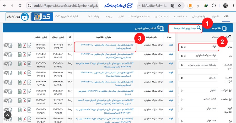Screen dimensions: 236x123
Task: View the 1404/05/09 report via eye icon
Action: click(29, 55)
